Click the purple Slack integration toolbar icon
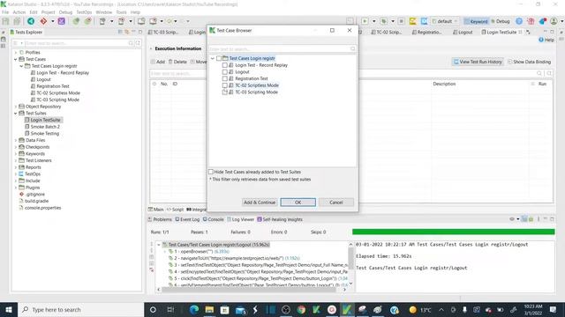 click(x=62, y=21)
